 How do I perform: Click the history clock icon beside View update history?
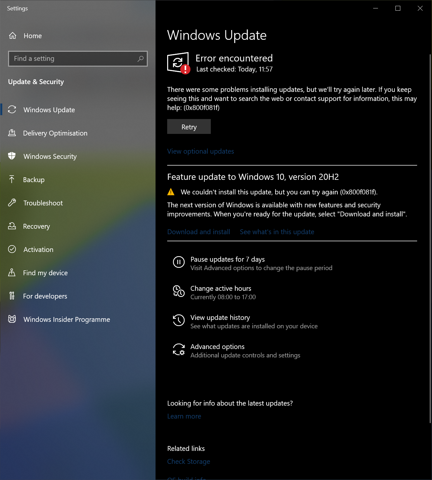pyautogui.click(x=179, y=320)
